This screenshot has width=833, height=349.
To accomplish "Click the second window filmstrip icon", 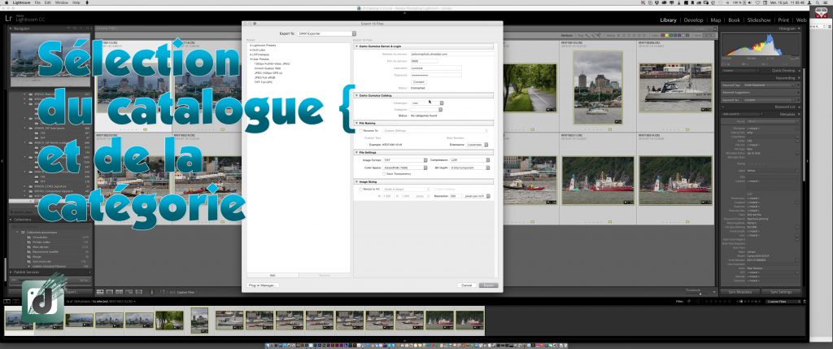I will [x=15, y=301].
